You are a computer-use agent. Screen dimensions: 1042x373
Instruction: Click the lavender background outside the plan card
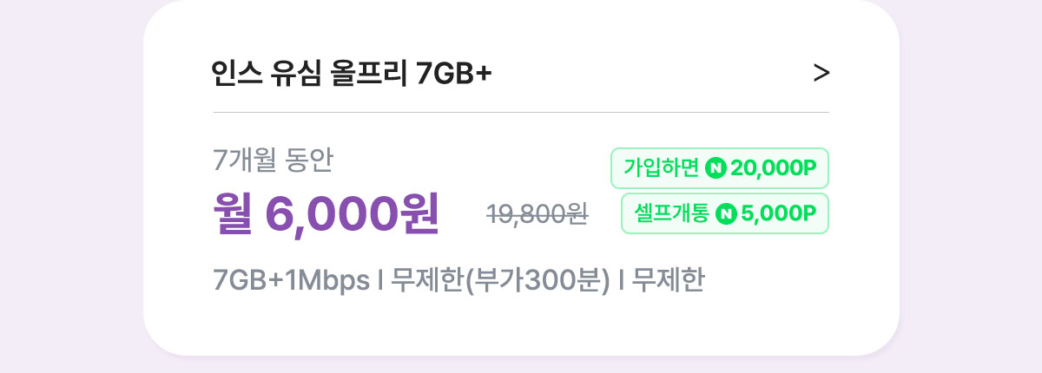tap(69, 186)
